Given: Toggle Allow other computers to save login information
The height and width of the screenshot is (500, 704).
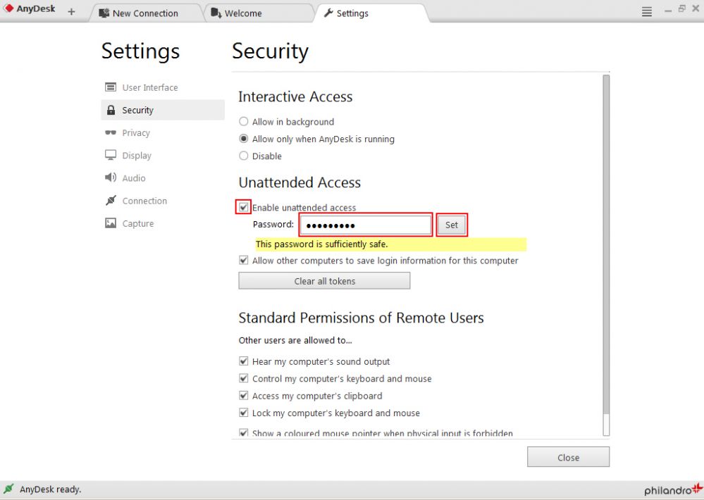Looking at the screenshot, I should [x=243, y=261].
